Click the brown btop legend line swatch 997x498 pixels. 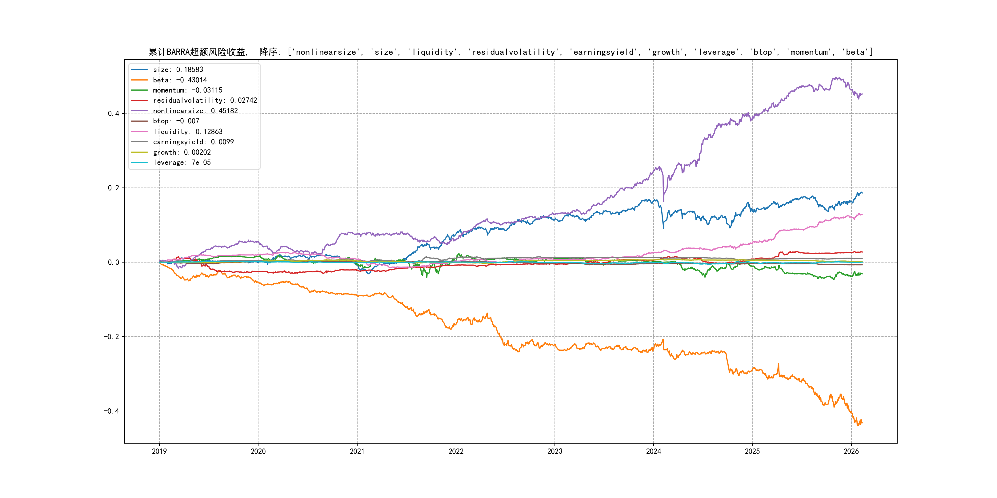click(139, 121)
